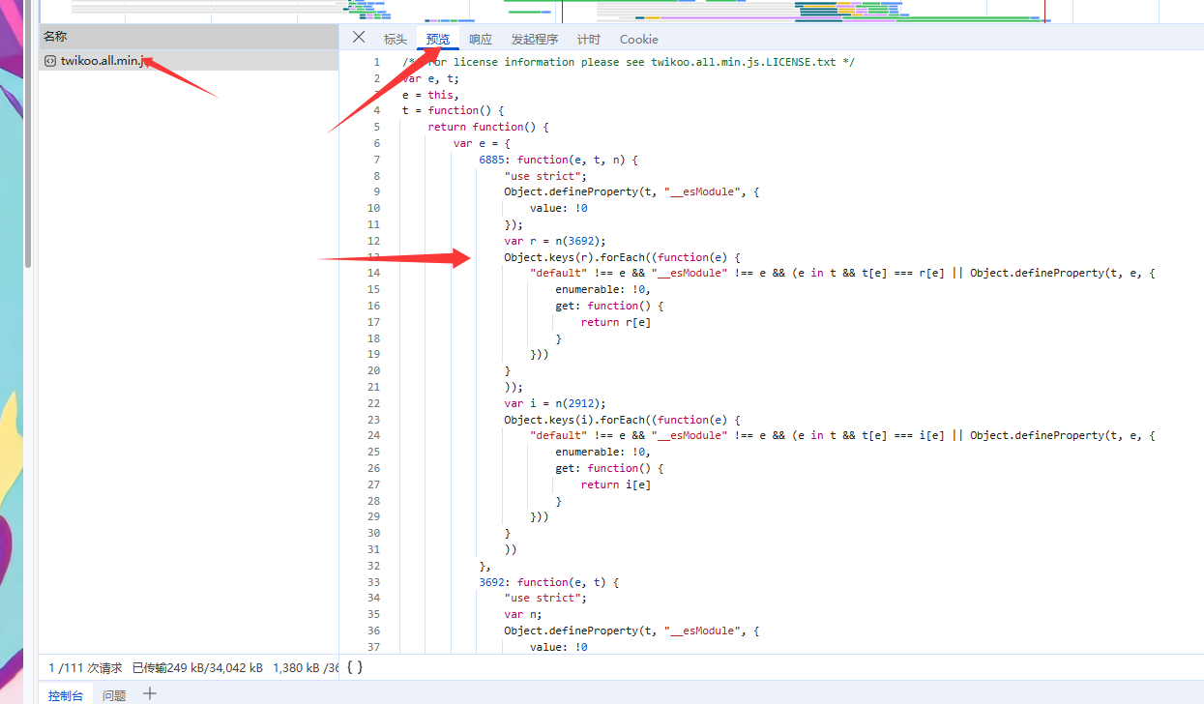The width and height of the screenshot is (1204, 704).
Task: Click the '1 /111 次请求' status text
Action: tap(86, 667)
